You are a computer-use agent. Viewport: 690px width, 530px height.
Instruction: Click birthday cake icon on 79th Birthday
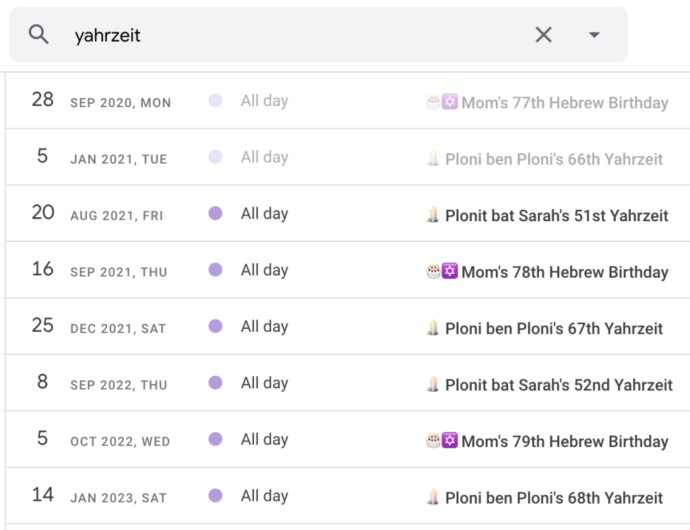click(434, 442)
